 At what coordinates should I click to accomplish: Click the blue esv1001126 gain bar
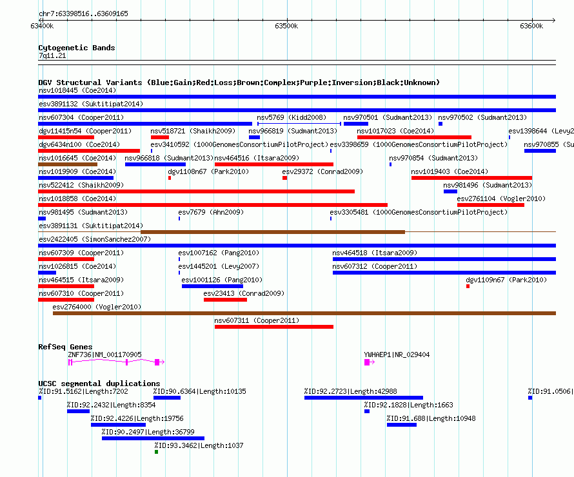pos(212,286)
